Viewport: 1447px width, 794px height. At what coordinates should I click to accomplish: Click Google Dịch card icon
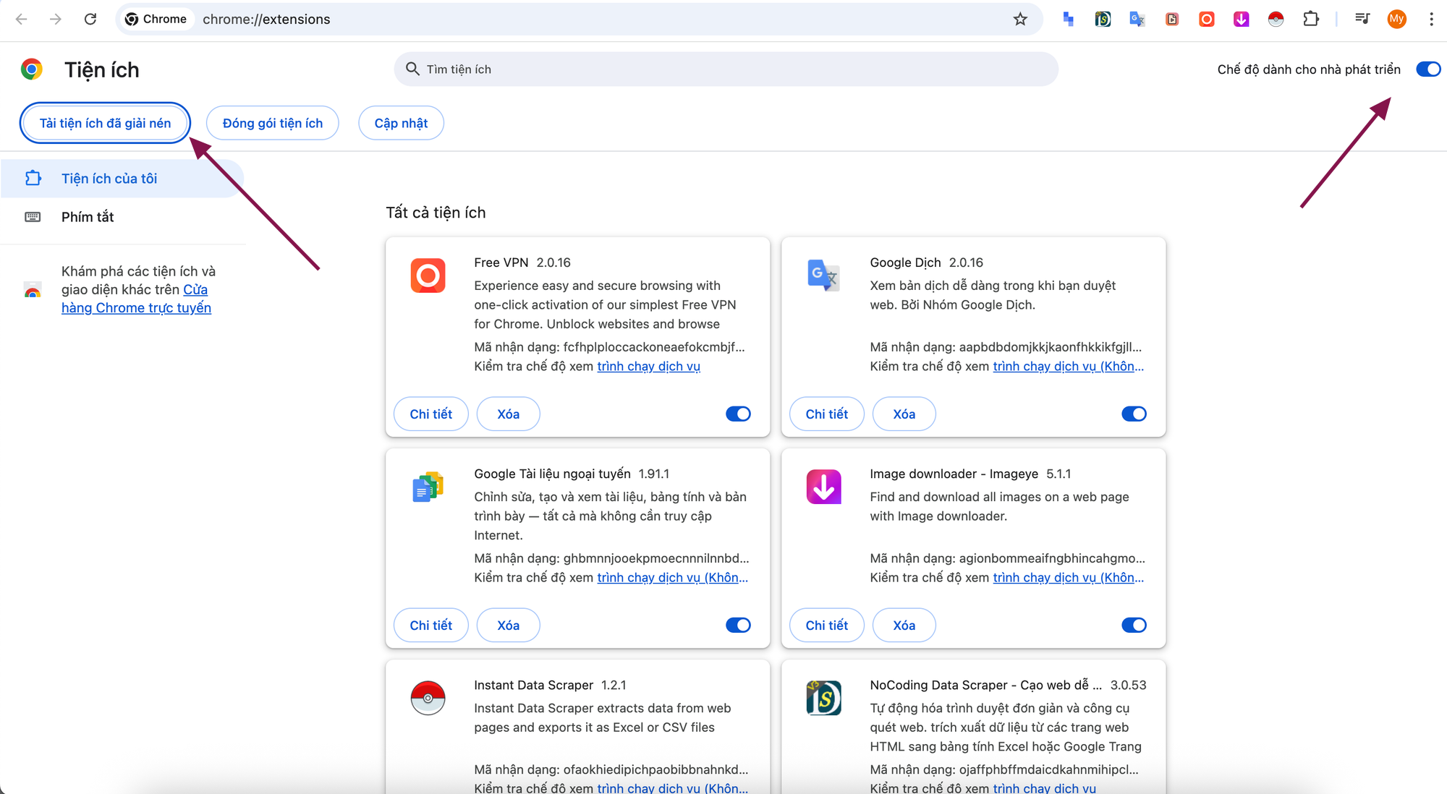click(823, 276)
